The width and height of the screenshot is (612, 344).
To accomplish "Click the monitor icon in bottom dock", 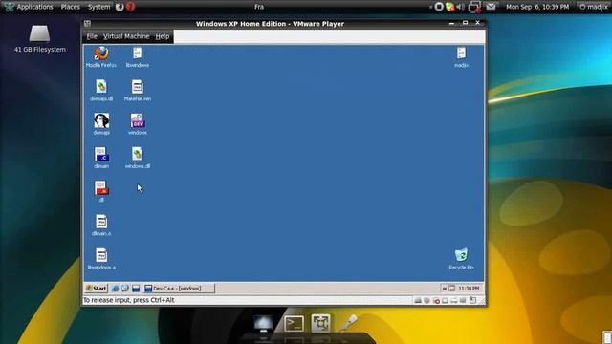I will pos(264,323).
